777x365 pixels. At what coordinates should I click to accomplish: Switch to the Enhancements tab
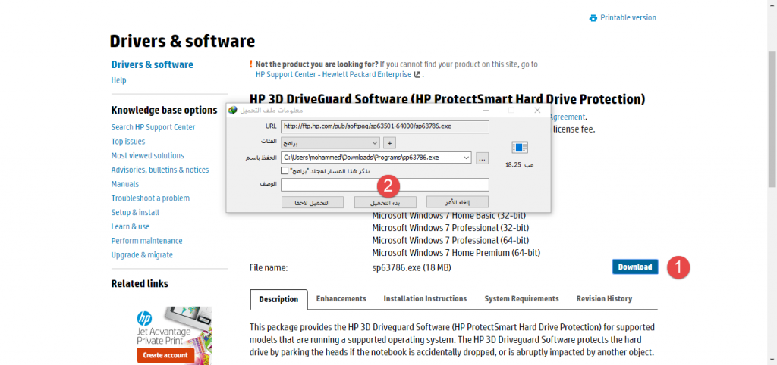coord(341,299)
